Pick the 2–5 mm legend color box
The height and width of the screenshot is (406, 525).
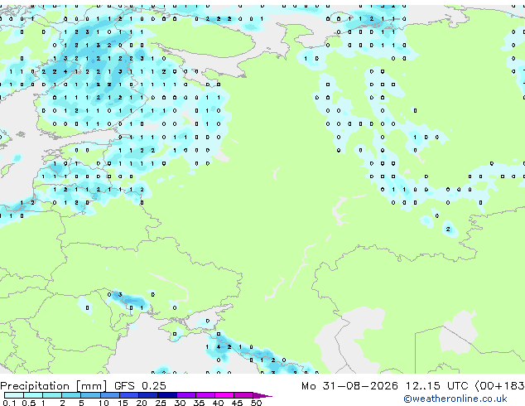[71, 395]
